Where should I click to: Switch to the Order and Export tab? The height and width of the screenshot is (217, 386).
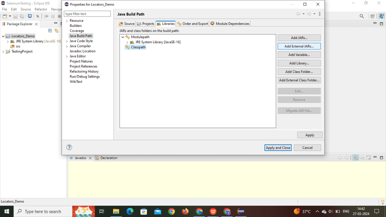[193, 24]
